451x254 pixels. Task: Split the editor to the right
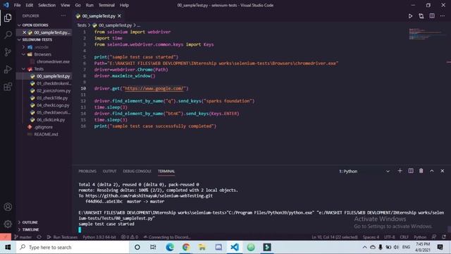[432, 16]
